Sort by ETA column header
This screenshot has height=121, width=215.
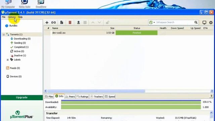click(x=205, y=28)
